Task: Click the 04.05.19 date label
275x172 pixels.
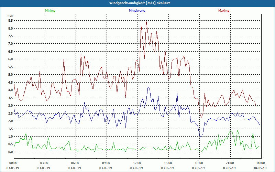Action: click(260, 168)
